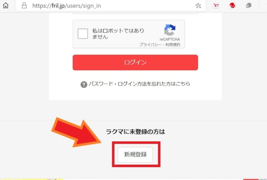The width and height of the screenshot is (267, 180).
Task: Open the Yahoo! extension icon
Action: point(216,5)
